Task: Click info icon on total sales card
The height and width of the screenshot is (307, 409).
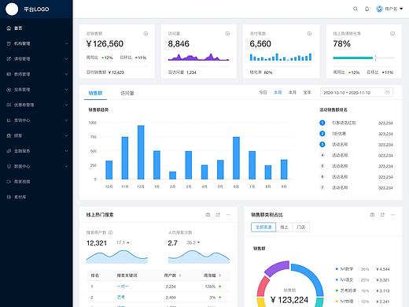Action: click(146, 34)
